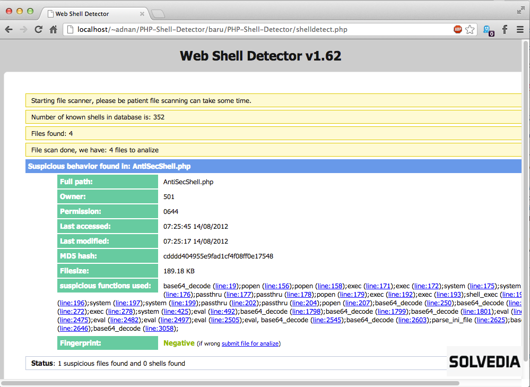Viewport: 530px width, 387px height.
Task: Toggle fullscreen with the top-right arrows
Action: [520, 10]
